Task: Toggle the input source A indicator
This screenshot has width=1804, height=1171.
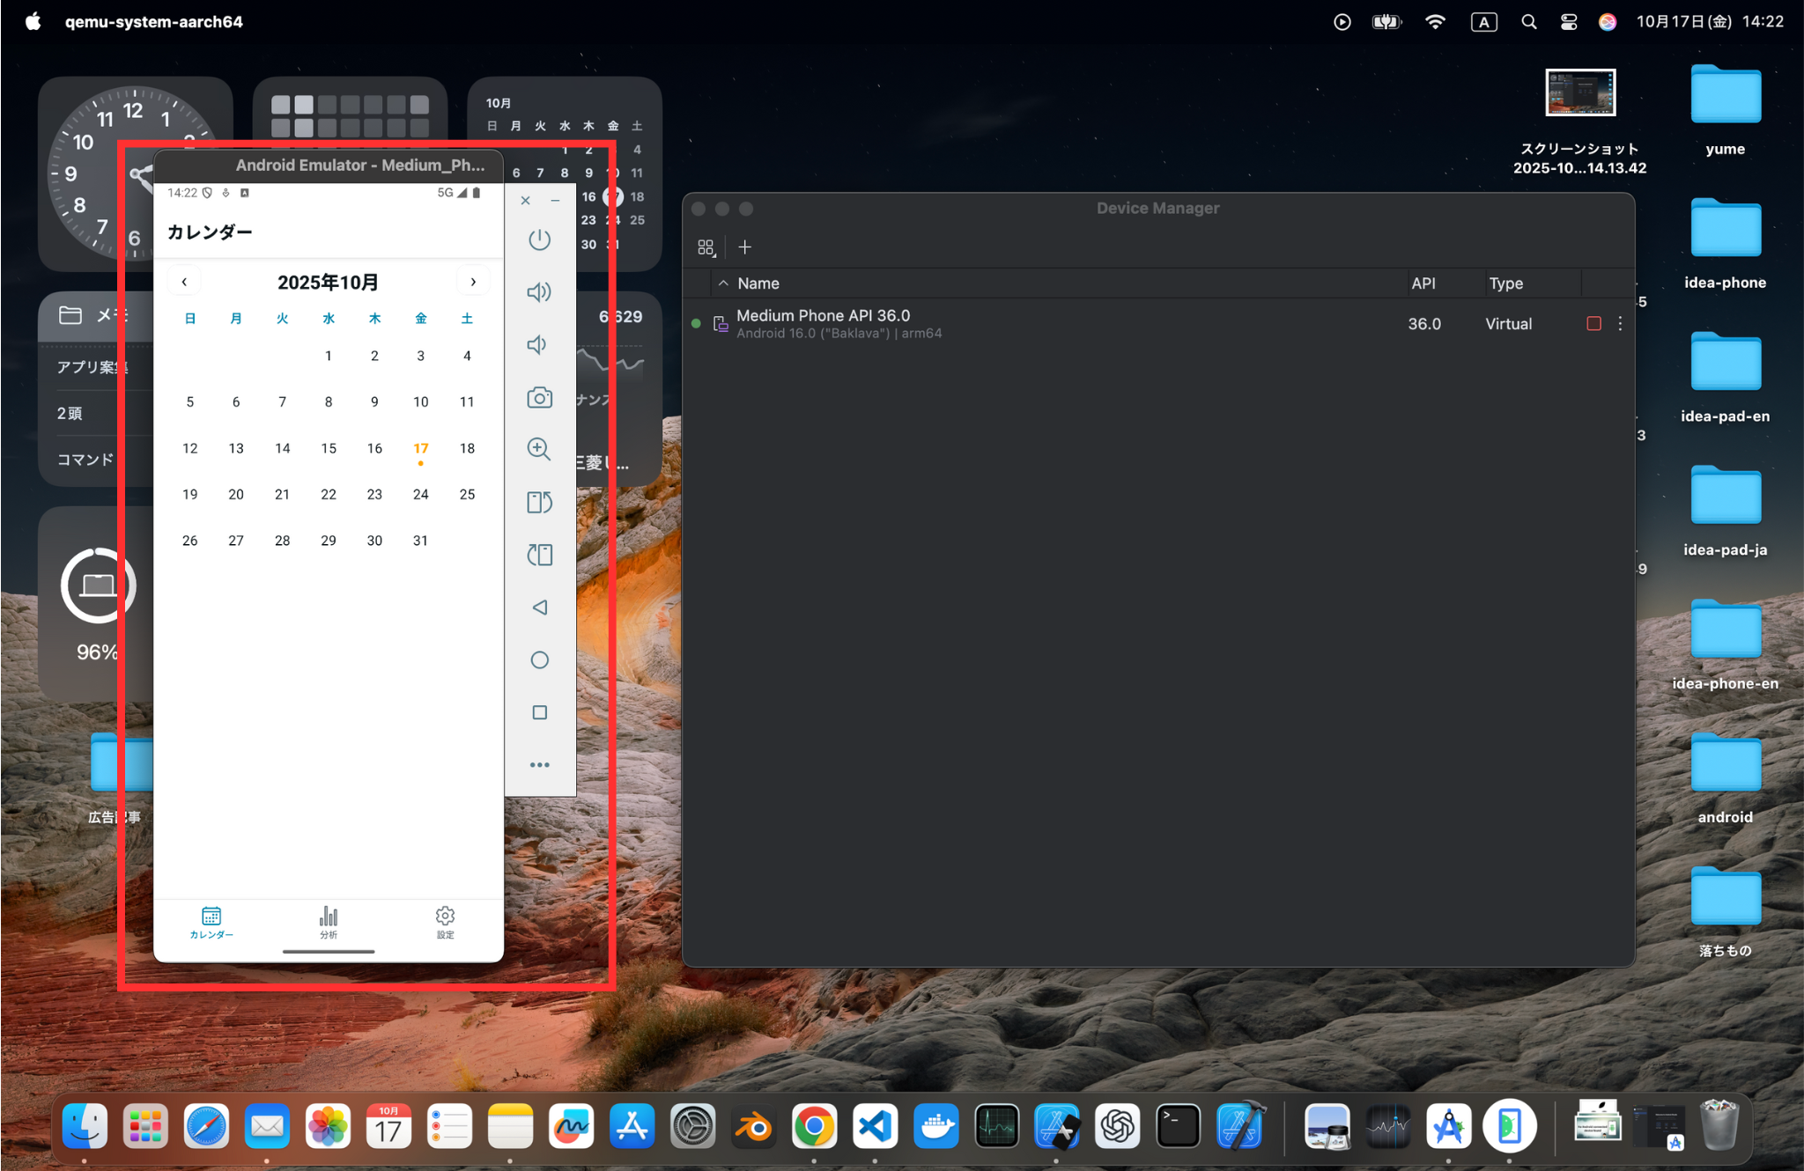Action: 1483,22
